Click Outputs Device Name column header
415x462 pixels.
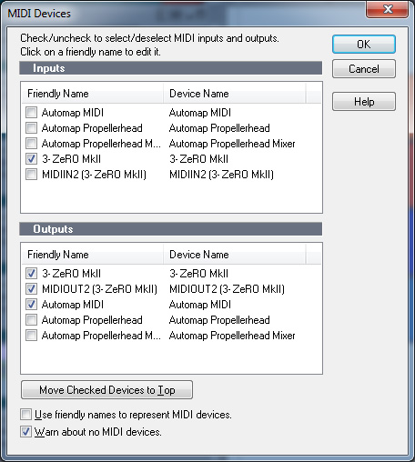pos(235,255)
